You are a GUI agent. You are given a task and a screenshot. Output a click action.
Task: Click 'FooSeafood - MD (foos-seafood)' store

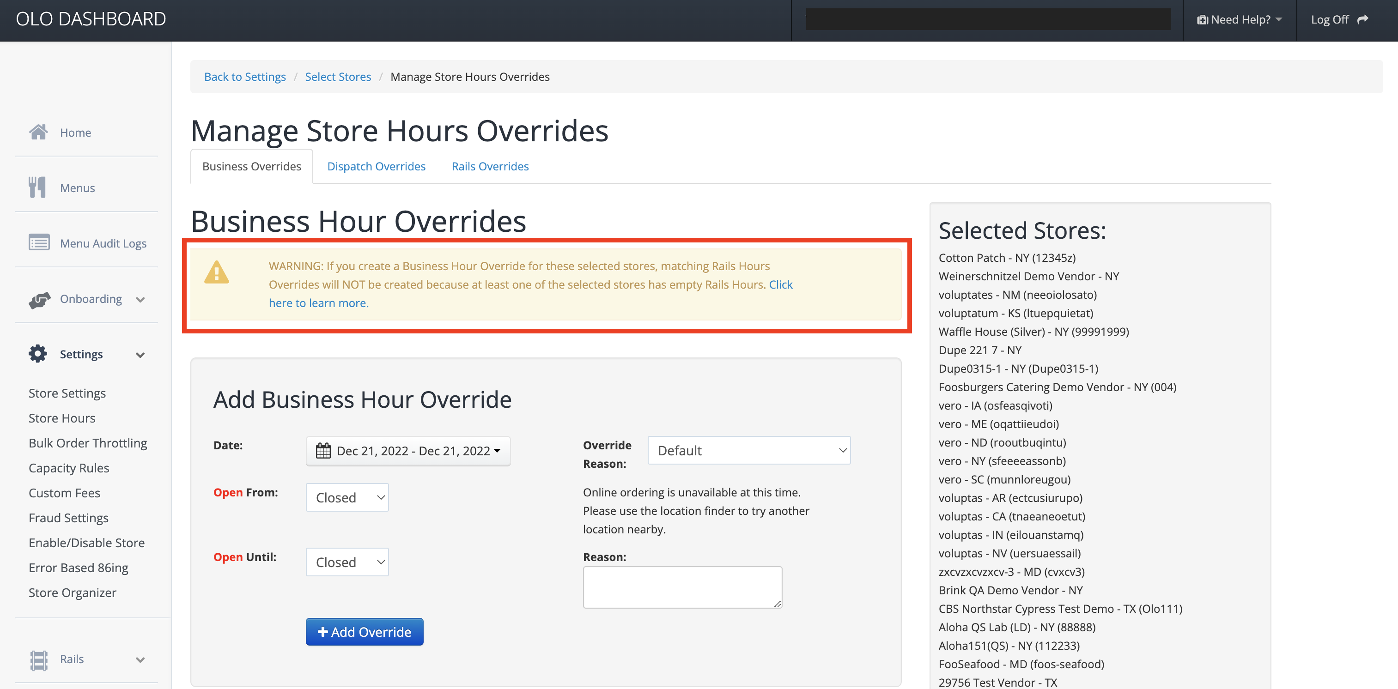pyautogui.click(x=1021, y=664)
